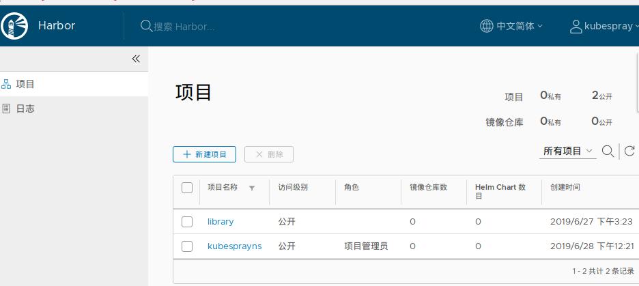Collapse the sidebar with double-chevron icon
639x286 pixels.
click(136, 59)
